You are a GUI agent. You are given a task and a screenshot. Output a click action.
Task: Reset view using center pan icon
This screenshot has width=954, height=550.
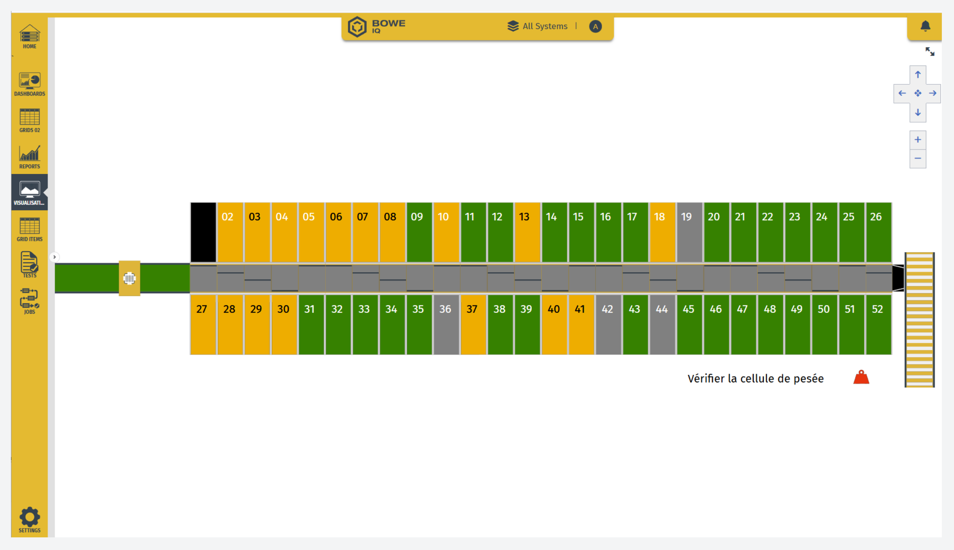pos(918,93)
